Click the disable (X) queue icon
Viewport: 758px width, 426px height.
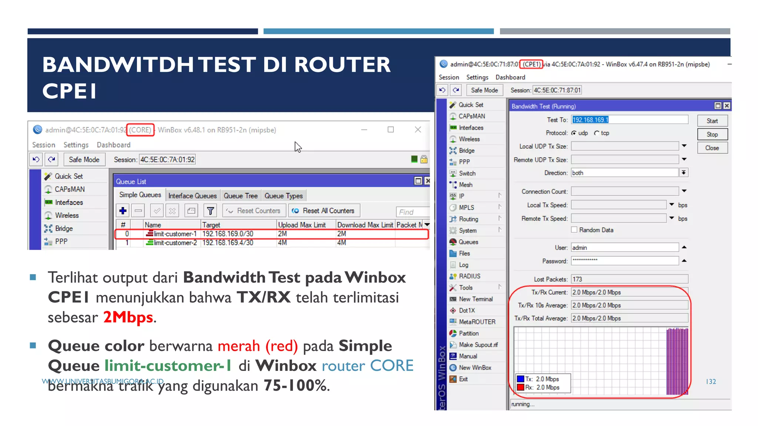tap(172, 211)
